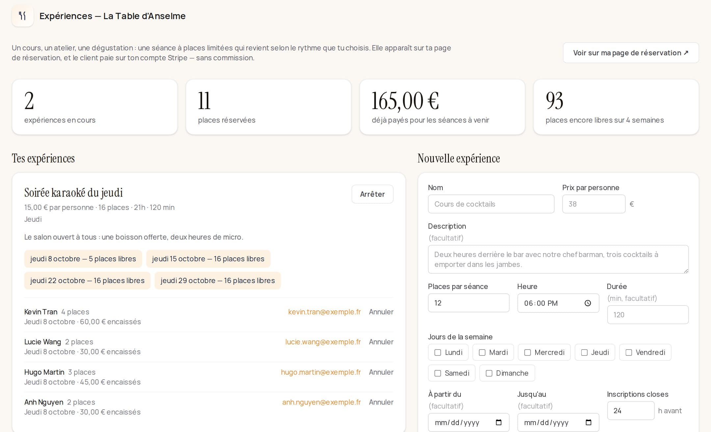Click the 93 places encore libres card
This screenshot has height=432, width=711.
[616, 107]
